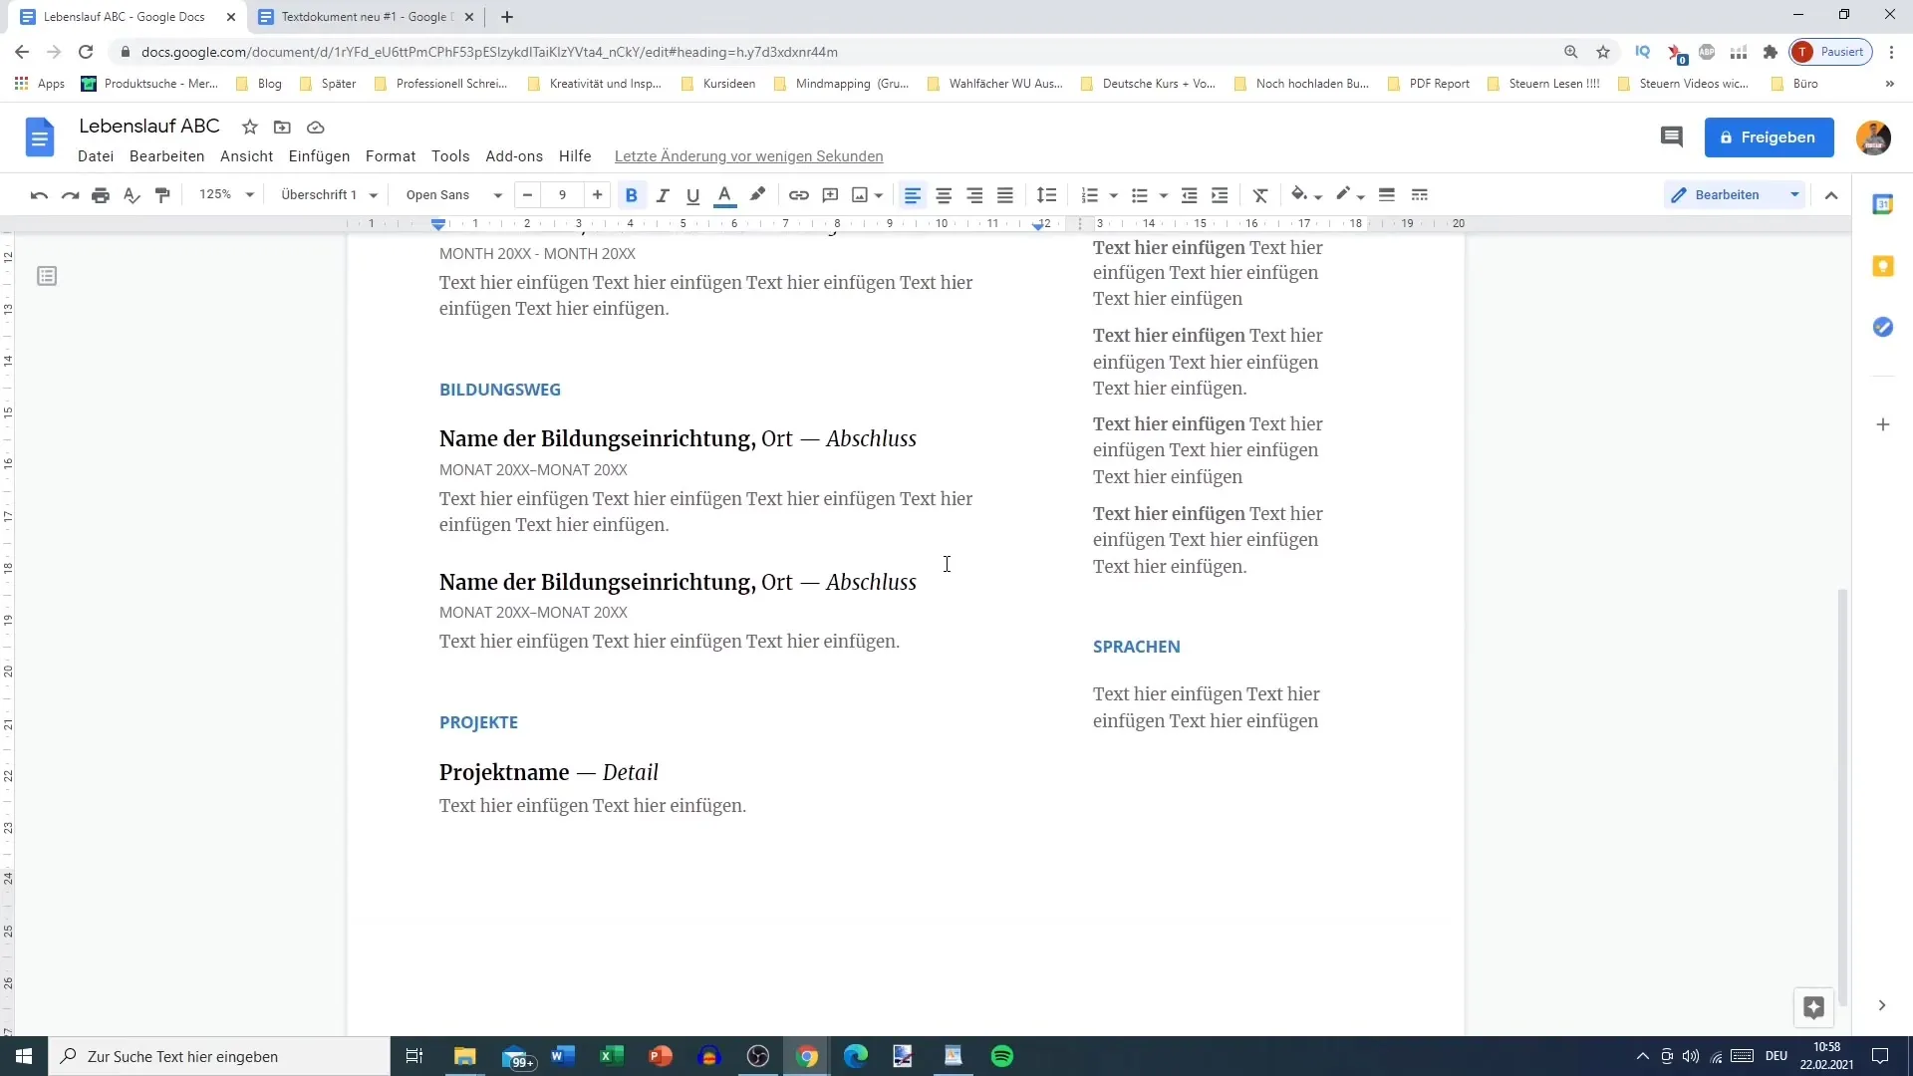
Task: Open Kursideen bookmark folder
Action: tap(718, 84)
